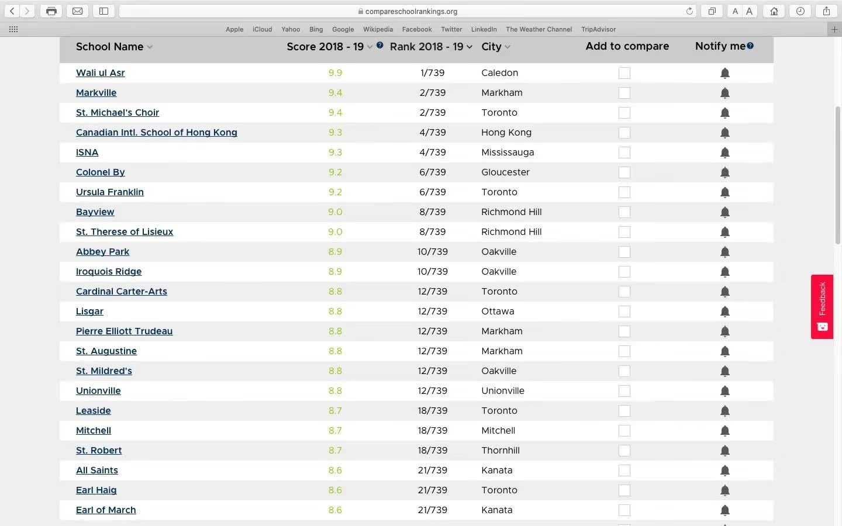
Task: Toggle the Safari sidebar icon
Action: point(103,11)
